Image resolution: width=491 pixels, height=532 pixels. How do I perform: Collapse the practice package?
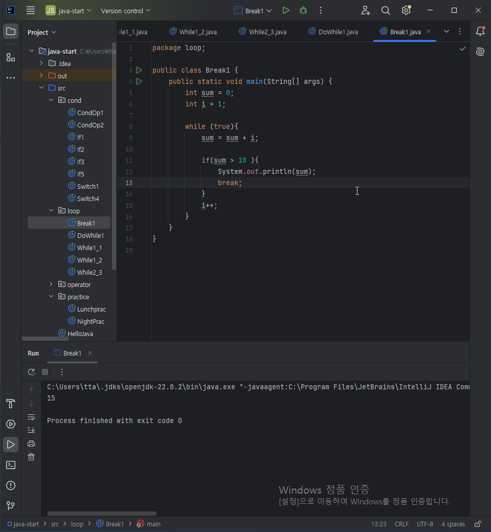coord(51,297)
